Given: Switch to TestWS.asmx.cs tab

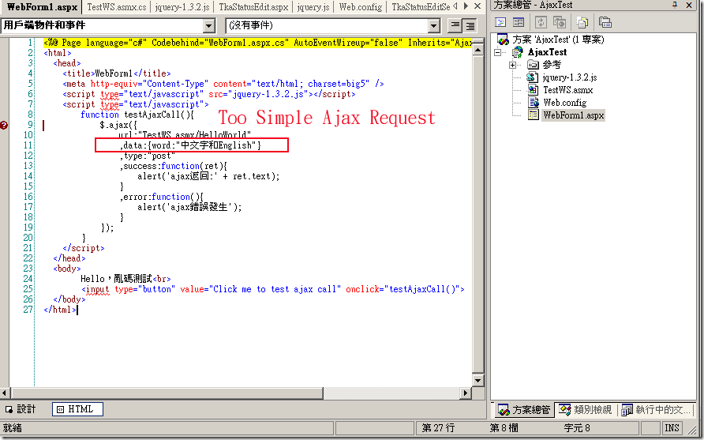Looking at the screenshot, I should tap(116, 7).
